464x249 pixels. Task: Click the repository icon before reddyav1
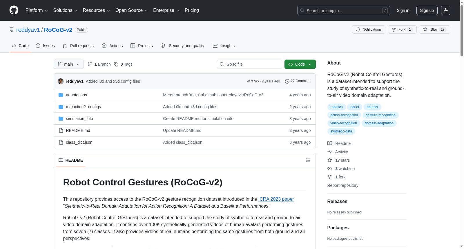coord(12,30)
